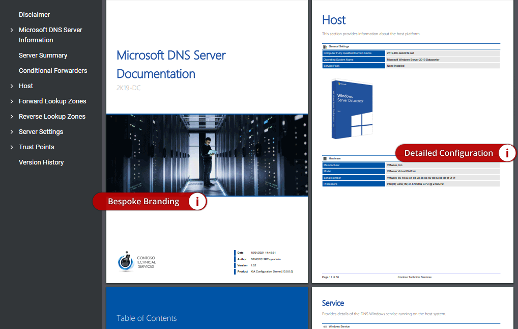Screen dimensions: 518x329
Task: Click the Hardware table header icon
Action: (325, 159)
